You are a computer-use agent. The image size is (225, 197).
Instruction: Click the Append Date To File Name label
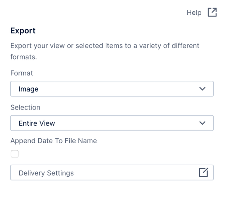click(54, 141)
